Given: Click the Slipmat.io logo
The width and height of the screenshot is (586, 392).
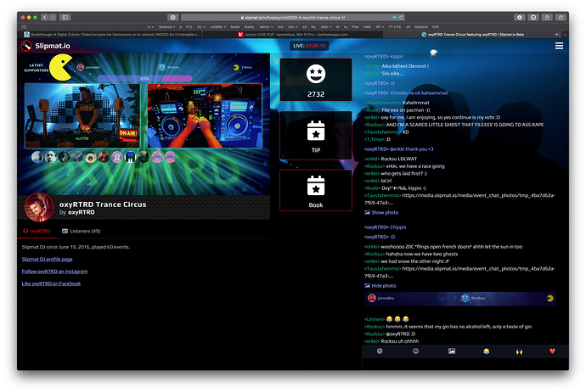Looking at the screenshot, I should pos(45,46).
